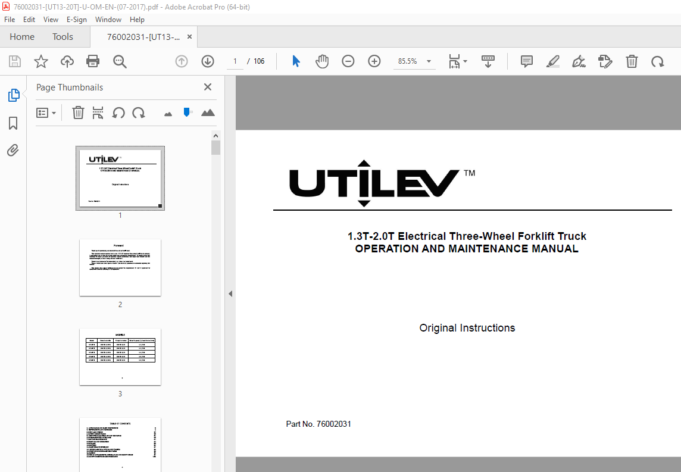Enlarge thumbnails with the large mountain icon

(x=208, y=113)
